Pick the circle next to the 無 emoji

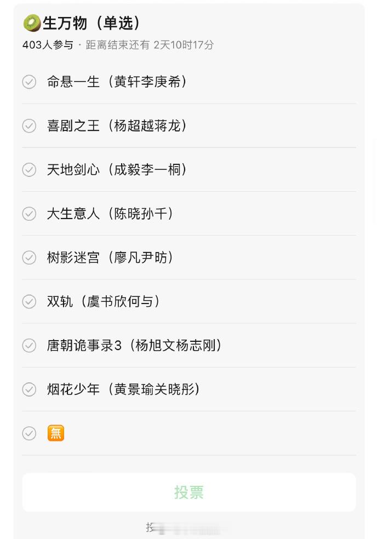29,433
